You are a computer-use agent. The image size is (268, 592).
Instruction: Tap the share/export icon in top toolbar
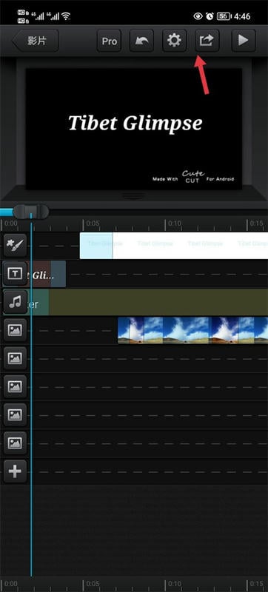tap(207, 41)
